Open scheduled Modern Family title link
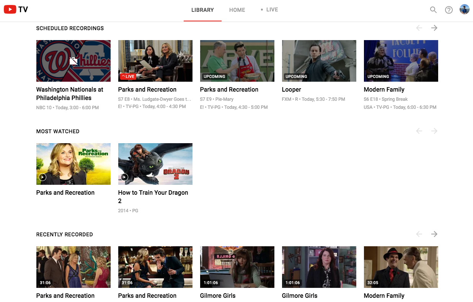 [x=384, y=89]
